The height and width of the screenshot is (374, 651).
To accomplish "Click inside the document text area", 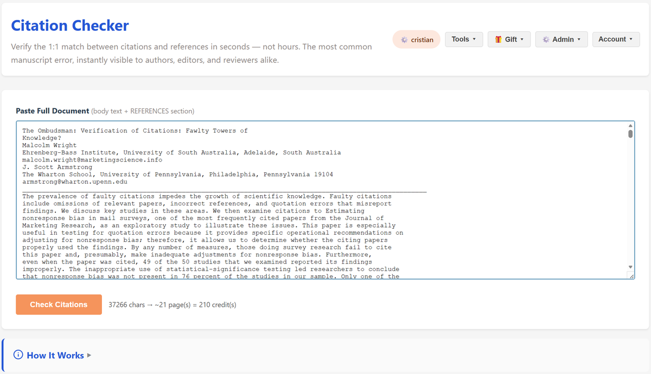I will point(325,200).
